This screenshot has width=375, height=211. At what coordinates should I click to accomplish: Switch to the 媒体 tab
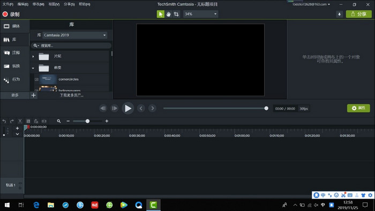click(14, 26)
